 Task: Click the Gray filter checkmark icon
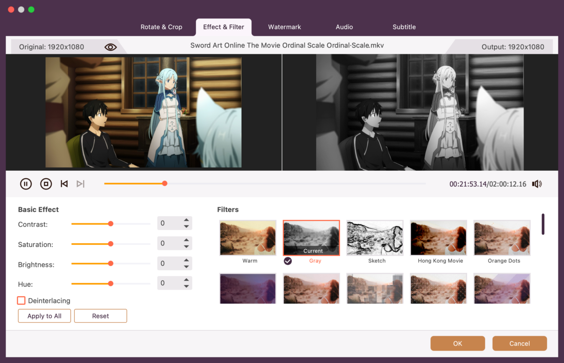288,261
